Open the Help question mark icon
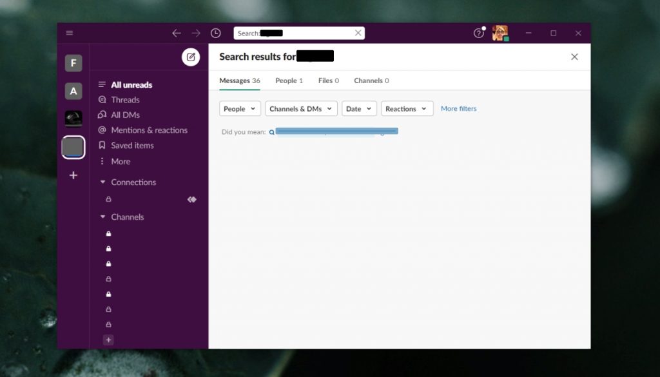660x377 pixels. (x=479, y=33)
